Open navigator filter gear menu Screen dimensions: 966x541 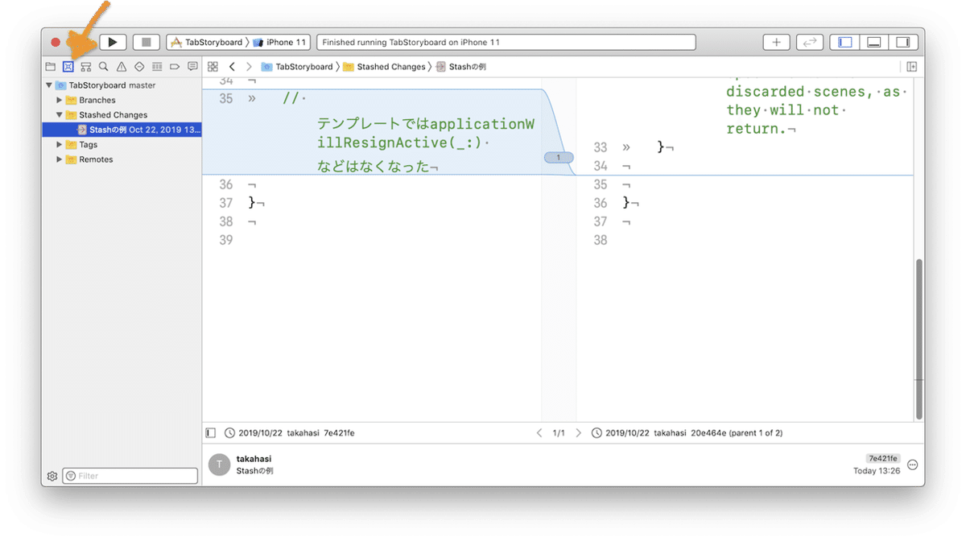pos(52,476)
